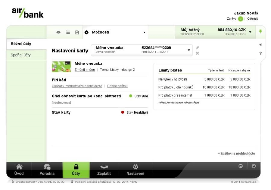Click the X remove icon beside card selector
The height and width of the screenshot is (190, 271).
(198, 53)
